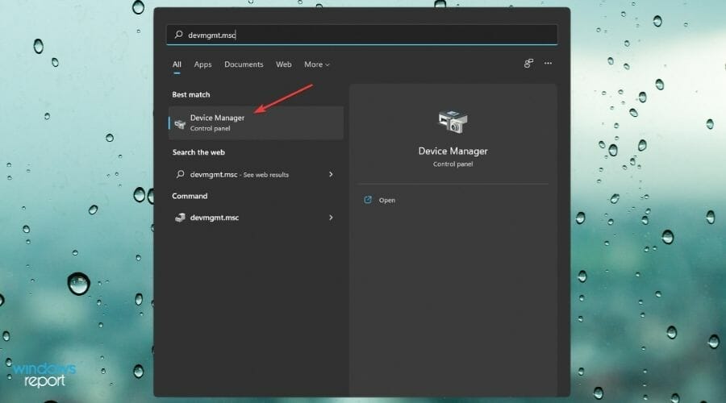Screen dimensions: 726x403
Task: Open the three-dot options menu
Action: point(548,64)
